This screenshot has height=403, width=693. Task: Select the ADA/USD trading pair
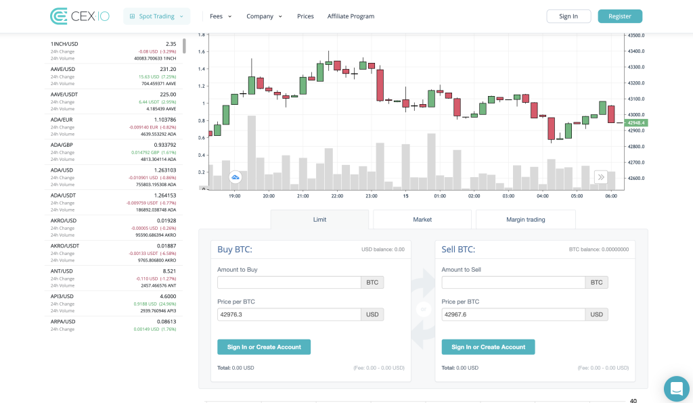point(113,176)
